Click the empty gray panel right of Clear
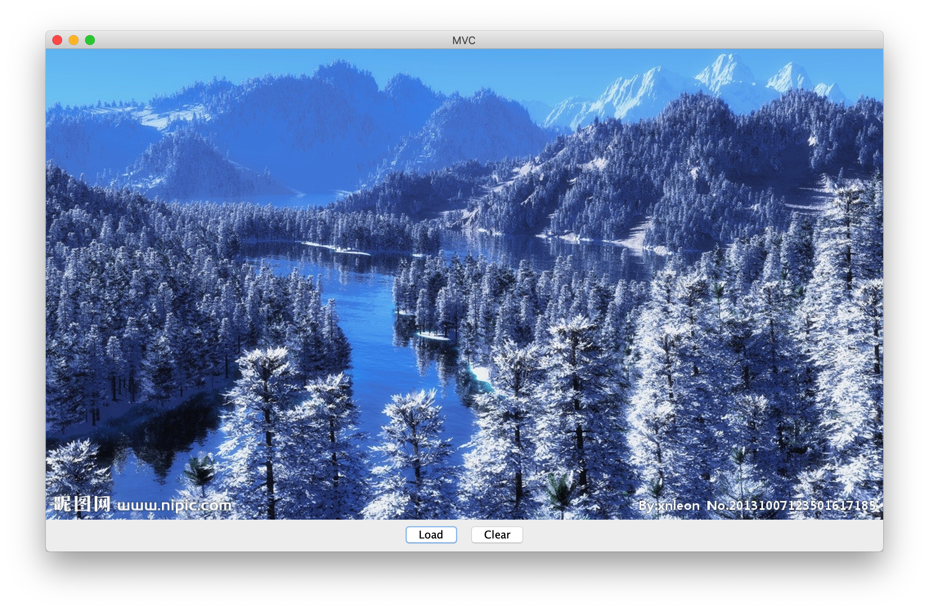 [x=695, y=535]
